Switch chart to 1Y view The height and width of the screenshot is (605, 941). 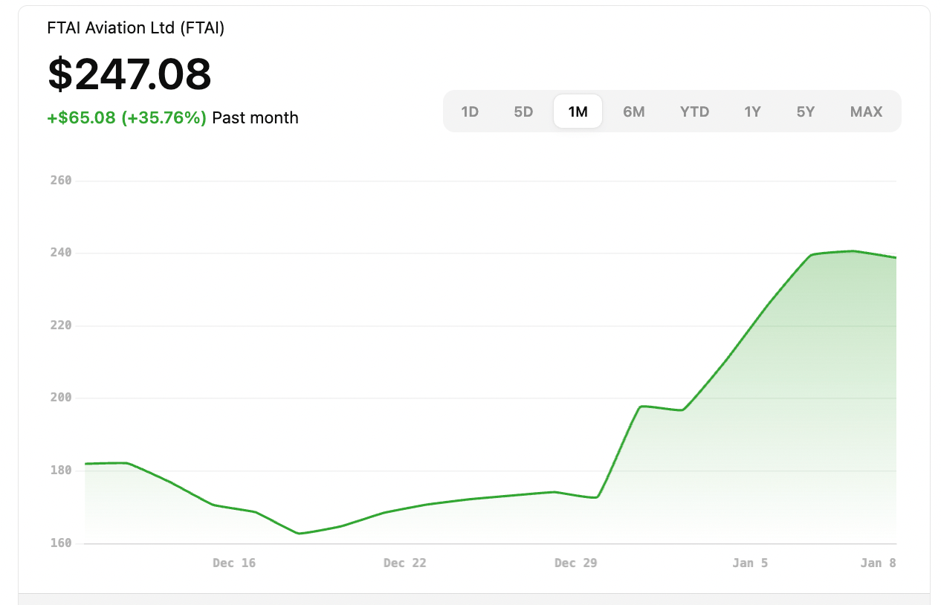coord(752,111)
